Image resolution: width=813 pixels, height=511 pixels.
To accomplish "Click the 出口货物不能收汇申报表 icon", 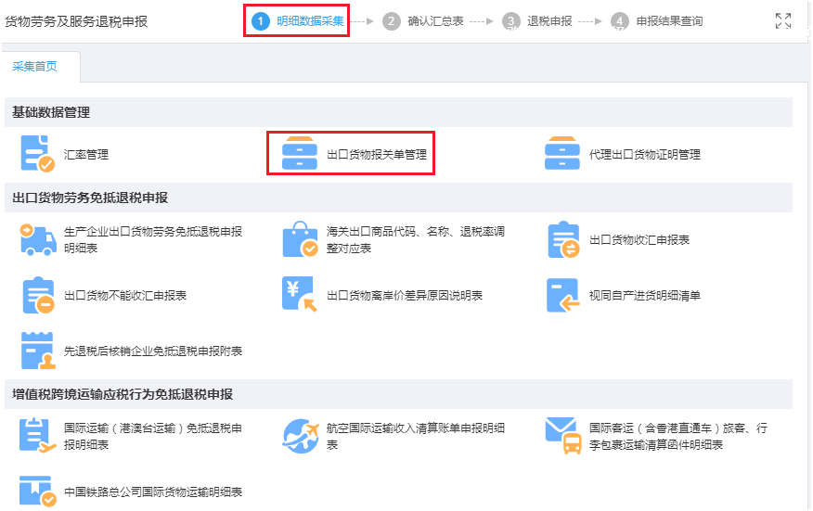I will (x=38, y=295).
